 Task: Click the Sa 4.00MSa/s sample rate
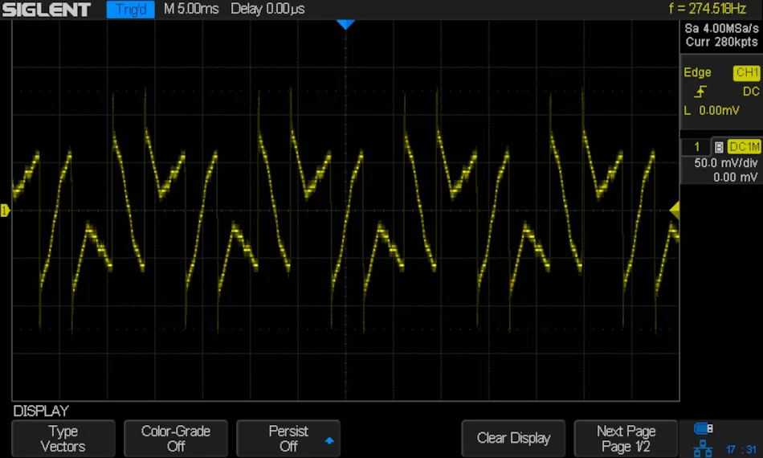click(x=721, y=28)
